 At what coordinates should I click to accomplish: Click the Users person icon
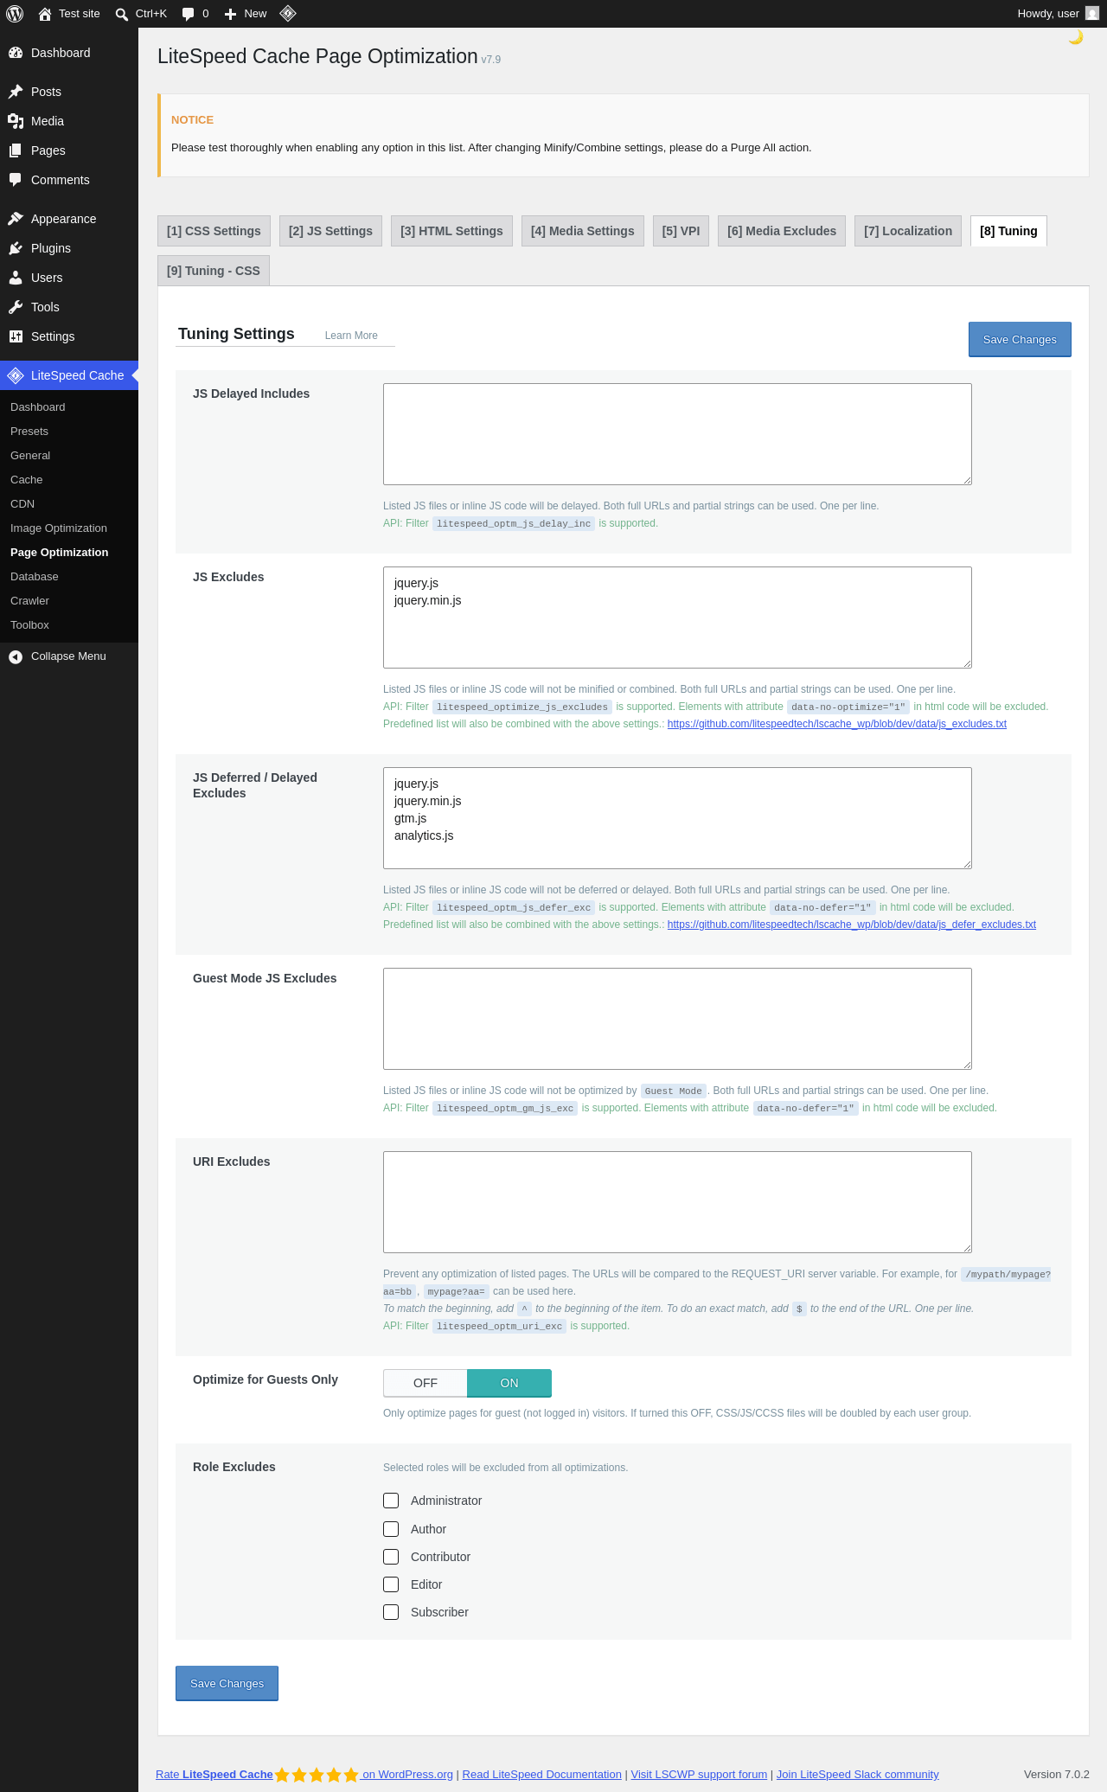[16, 278]
